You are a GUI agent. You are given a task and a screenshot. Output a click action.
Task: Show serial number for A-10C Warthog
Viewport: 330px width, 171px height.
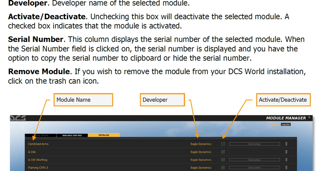pos(254,160)
